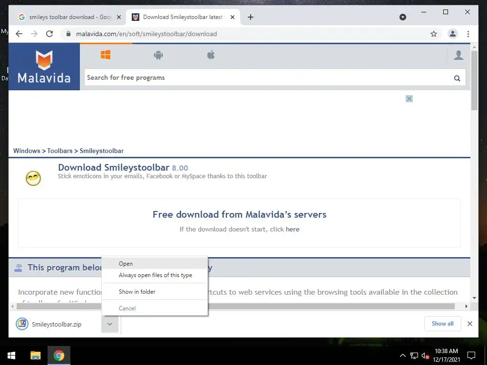
Task: Open the Smileystoolbar breadcrumb link
Action: click(x=102, y=151)
